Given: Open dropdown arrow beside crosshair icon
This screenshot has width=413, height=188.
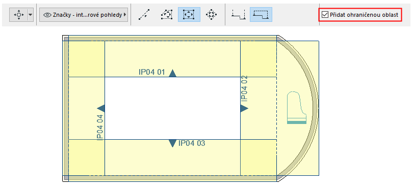Looking at the screenshot, I should pos(31,15).
